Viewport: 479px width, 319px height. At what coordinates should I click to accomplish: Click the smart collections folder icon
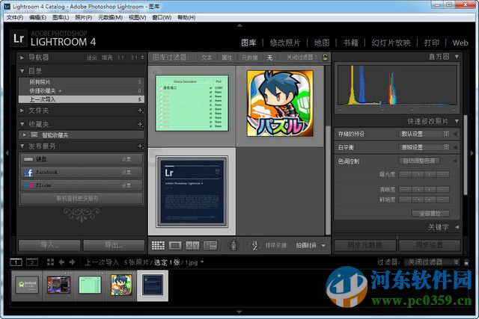coord(34,134)
